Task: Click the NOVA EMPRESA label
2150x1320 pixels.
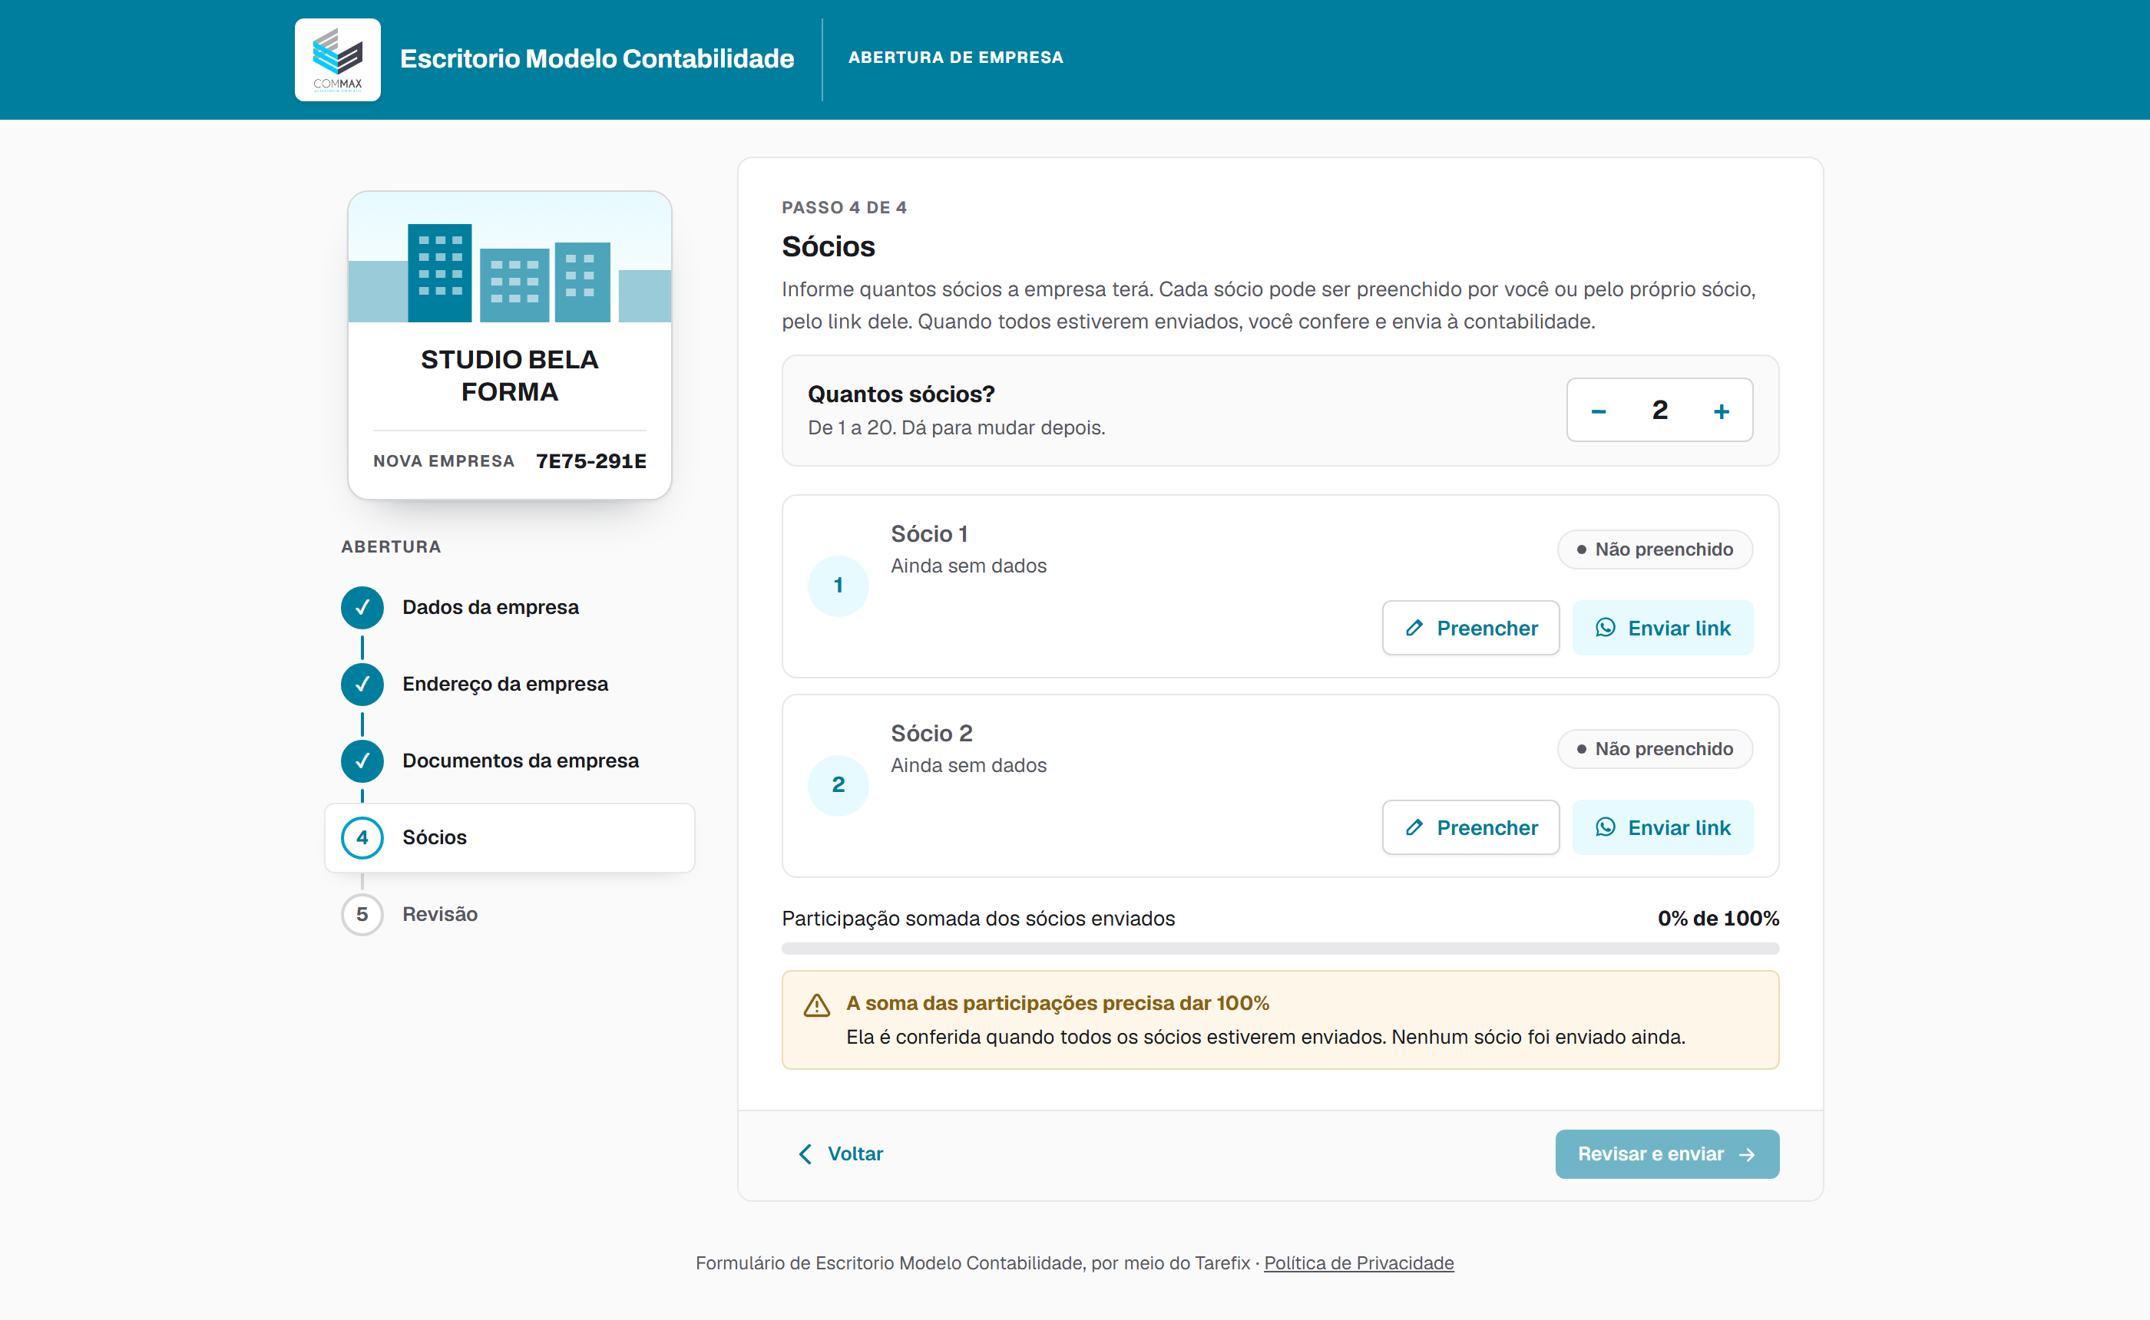Action: coord(444,461)
